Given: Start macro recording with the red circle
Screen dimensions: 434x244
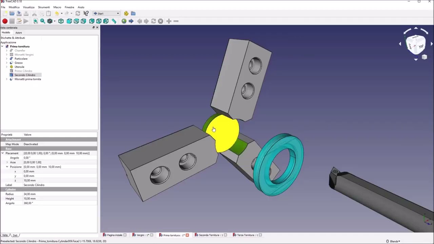Looking at the screenshot, I should tap(5, 21).
